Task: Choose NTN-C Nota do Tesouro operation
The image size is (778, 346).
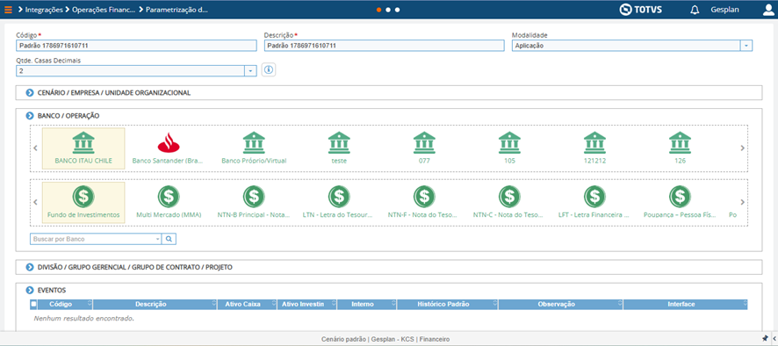Action: point(509,203)
